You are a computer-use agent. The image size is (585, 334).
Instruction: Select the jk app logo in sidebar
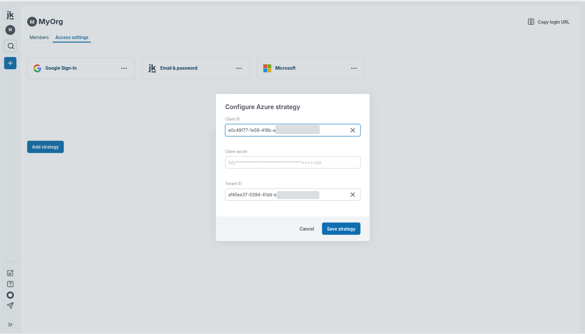[x=10, y=14]
